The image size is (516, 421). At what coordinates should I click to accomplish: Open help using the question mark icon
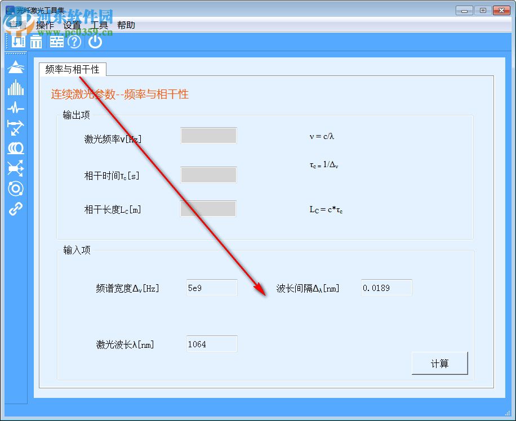click(74, 42)
